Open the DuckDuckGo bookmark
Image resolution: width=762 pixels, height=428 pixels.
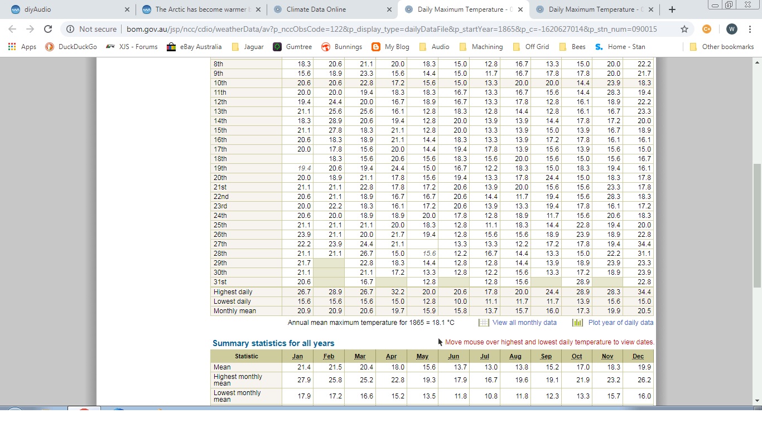[x=71, y=47]
